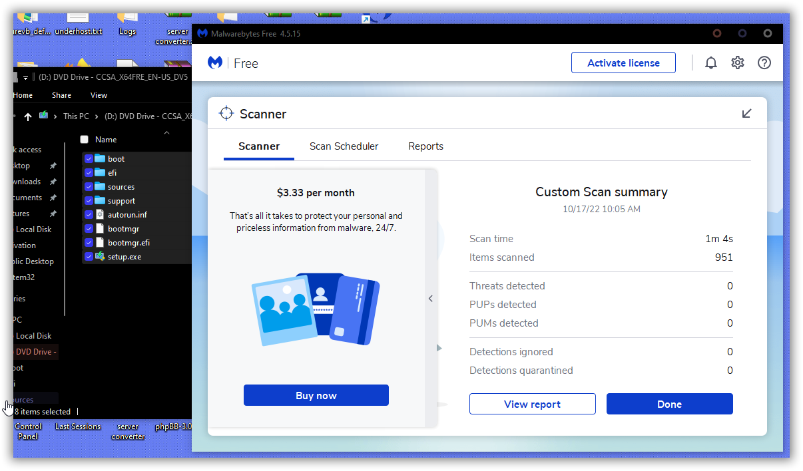Select the support folder icon
Image resolution: width=803 pixels, height=471 pixels.
point(100,200)
